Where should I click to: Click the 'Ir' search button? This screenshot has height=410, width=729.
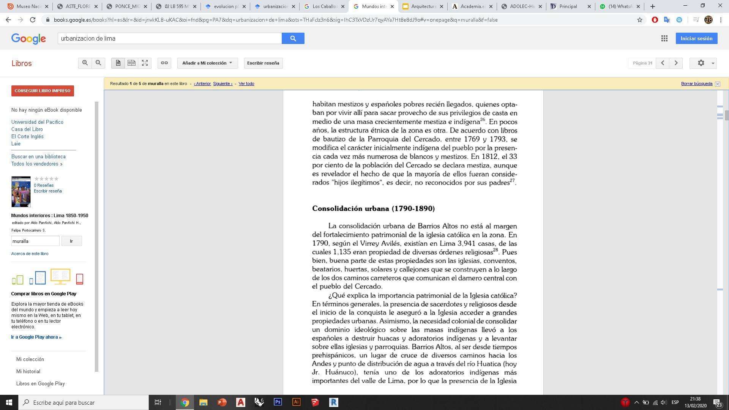tap(71, 241)
